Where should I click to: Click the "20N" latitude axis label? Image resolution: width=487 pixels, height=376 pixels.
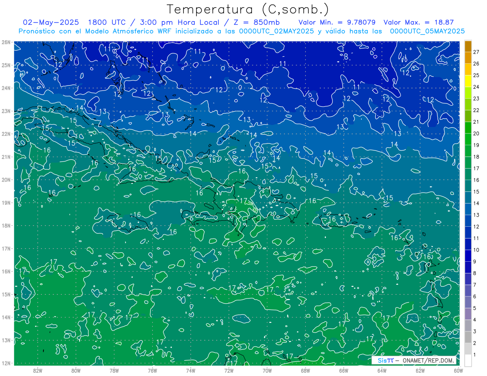6,180
